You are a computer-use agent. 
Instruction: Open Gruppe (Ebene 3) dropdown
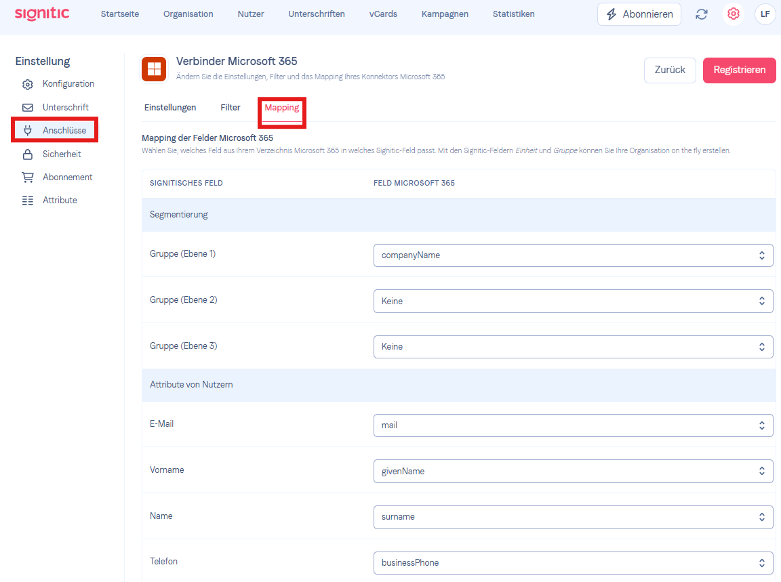573,346
